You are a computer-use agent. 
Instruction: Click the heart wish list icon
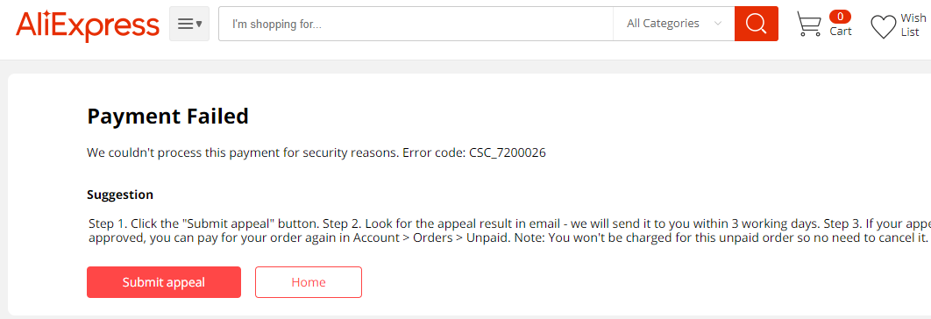884,27
